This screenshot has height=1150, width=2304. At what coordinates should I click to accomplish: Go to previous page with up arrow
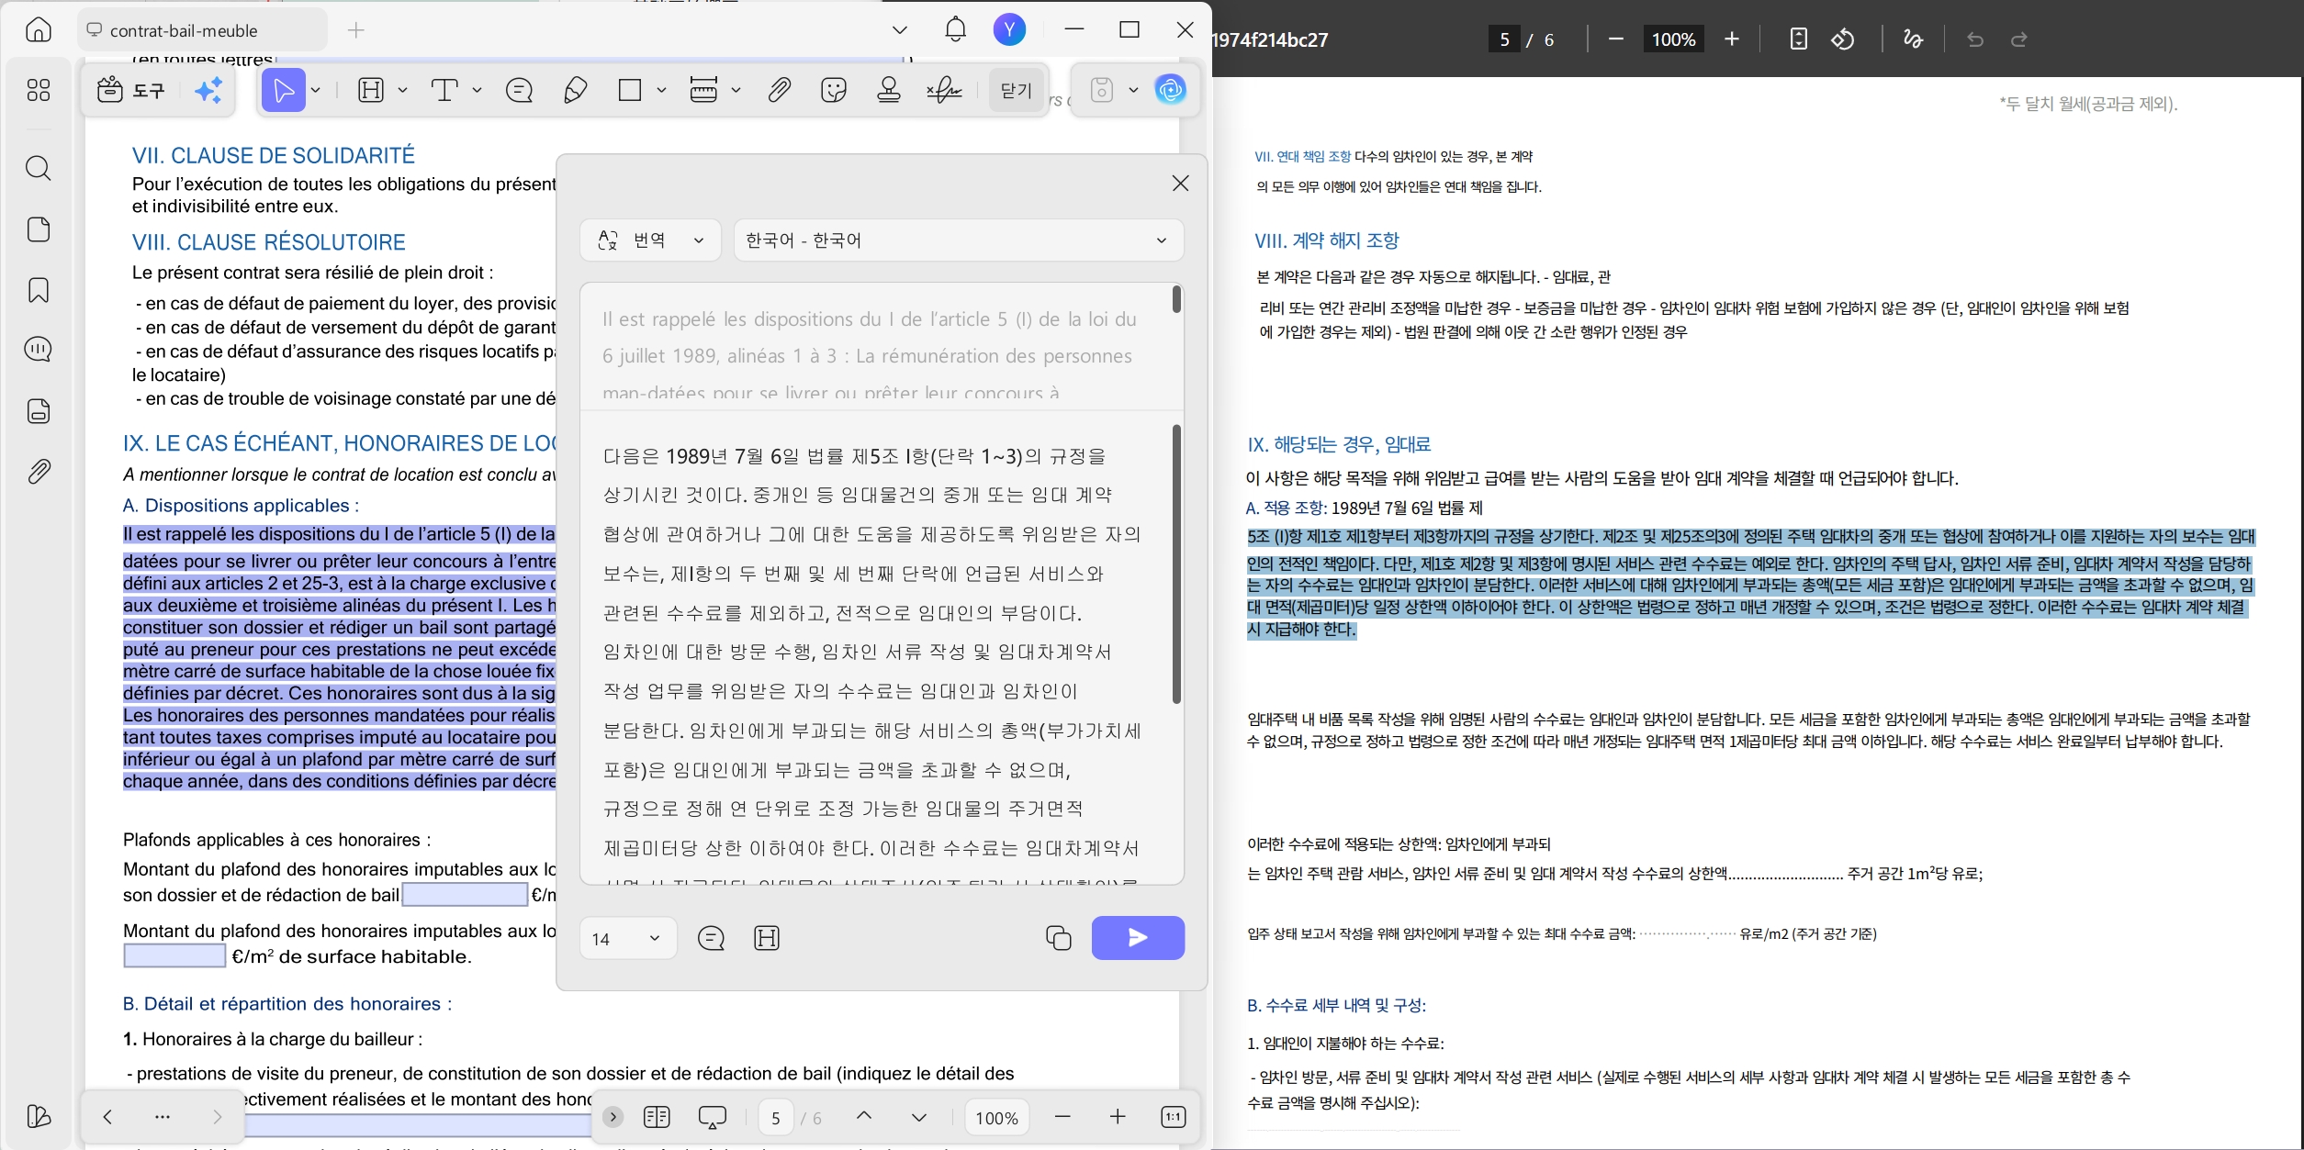[864, 1117]
